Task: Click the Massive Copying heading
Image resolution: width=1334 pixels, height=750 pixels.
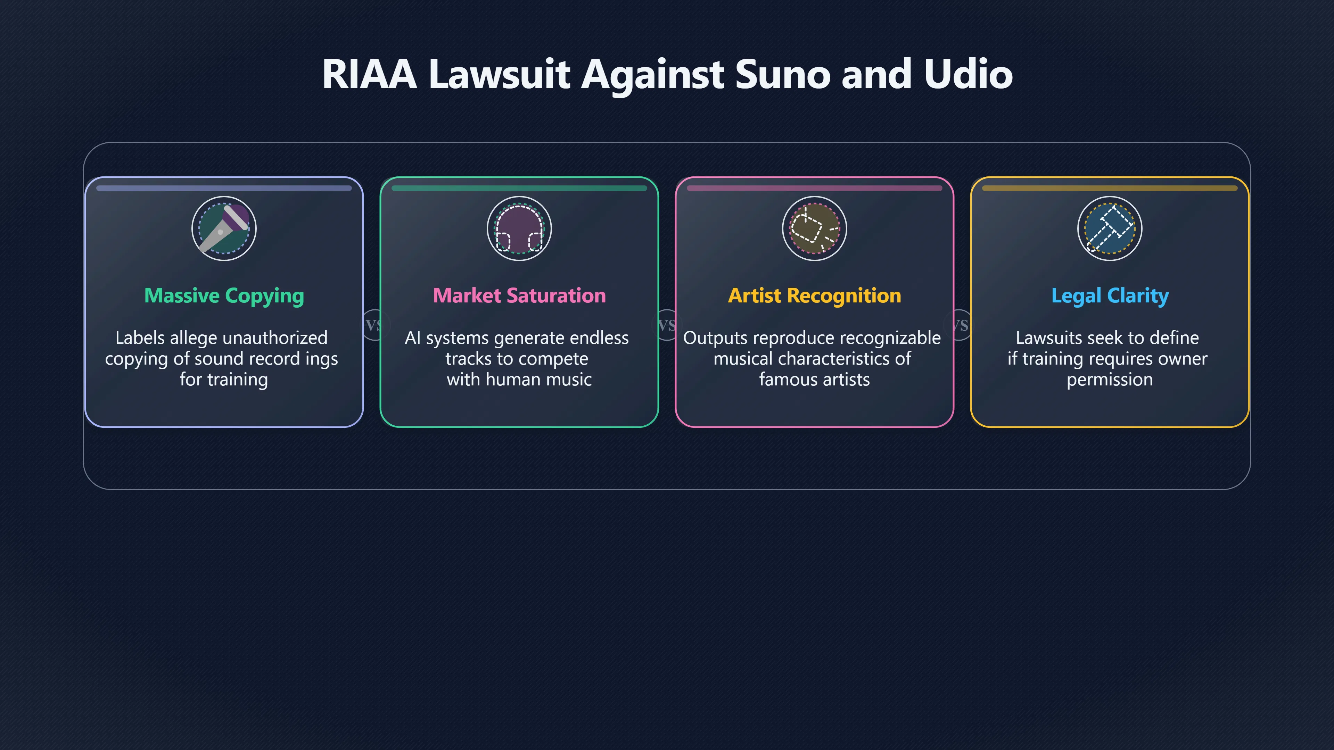Action: pos(224,296)
